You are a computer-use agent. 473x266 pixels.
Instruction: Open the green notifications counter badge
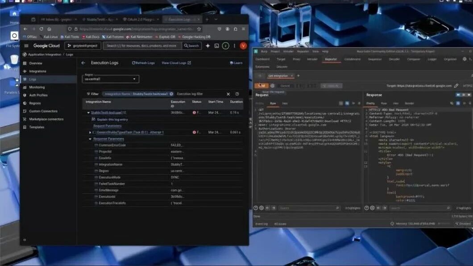coord(225,46)
